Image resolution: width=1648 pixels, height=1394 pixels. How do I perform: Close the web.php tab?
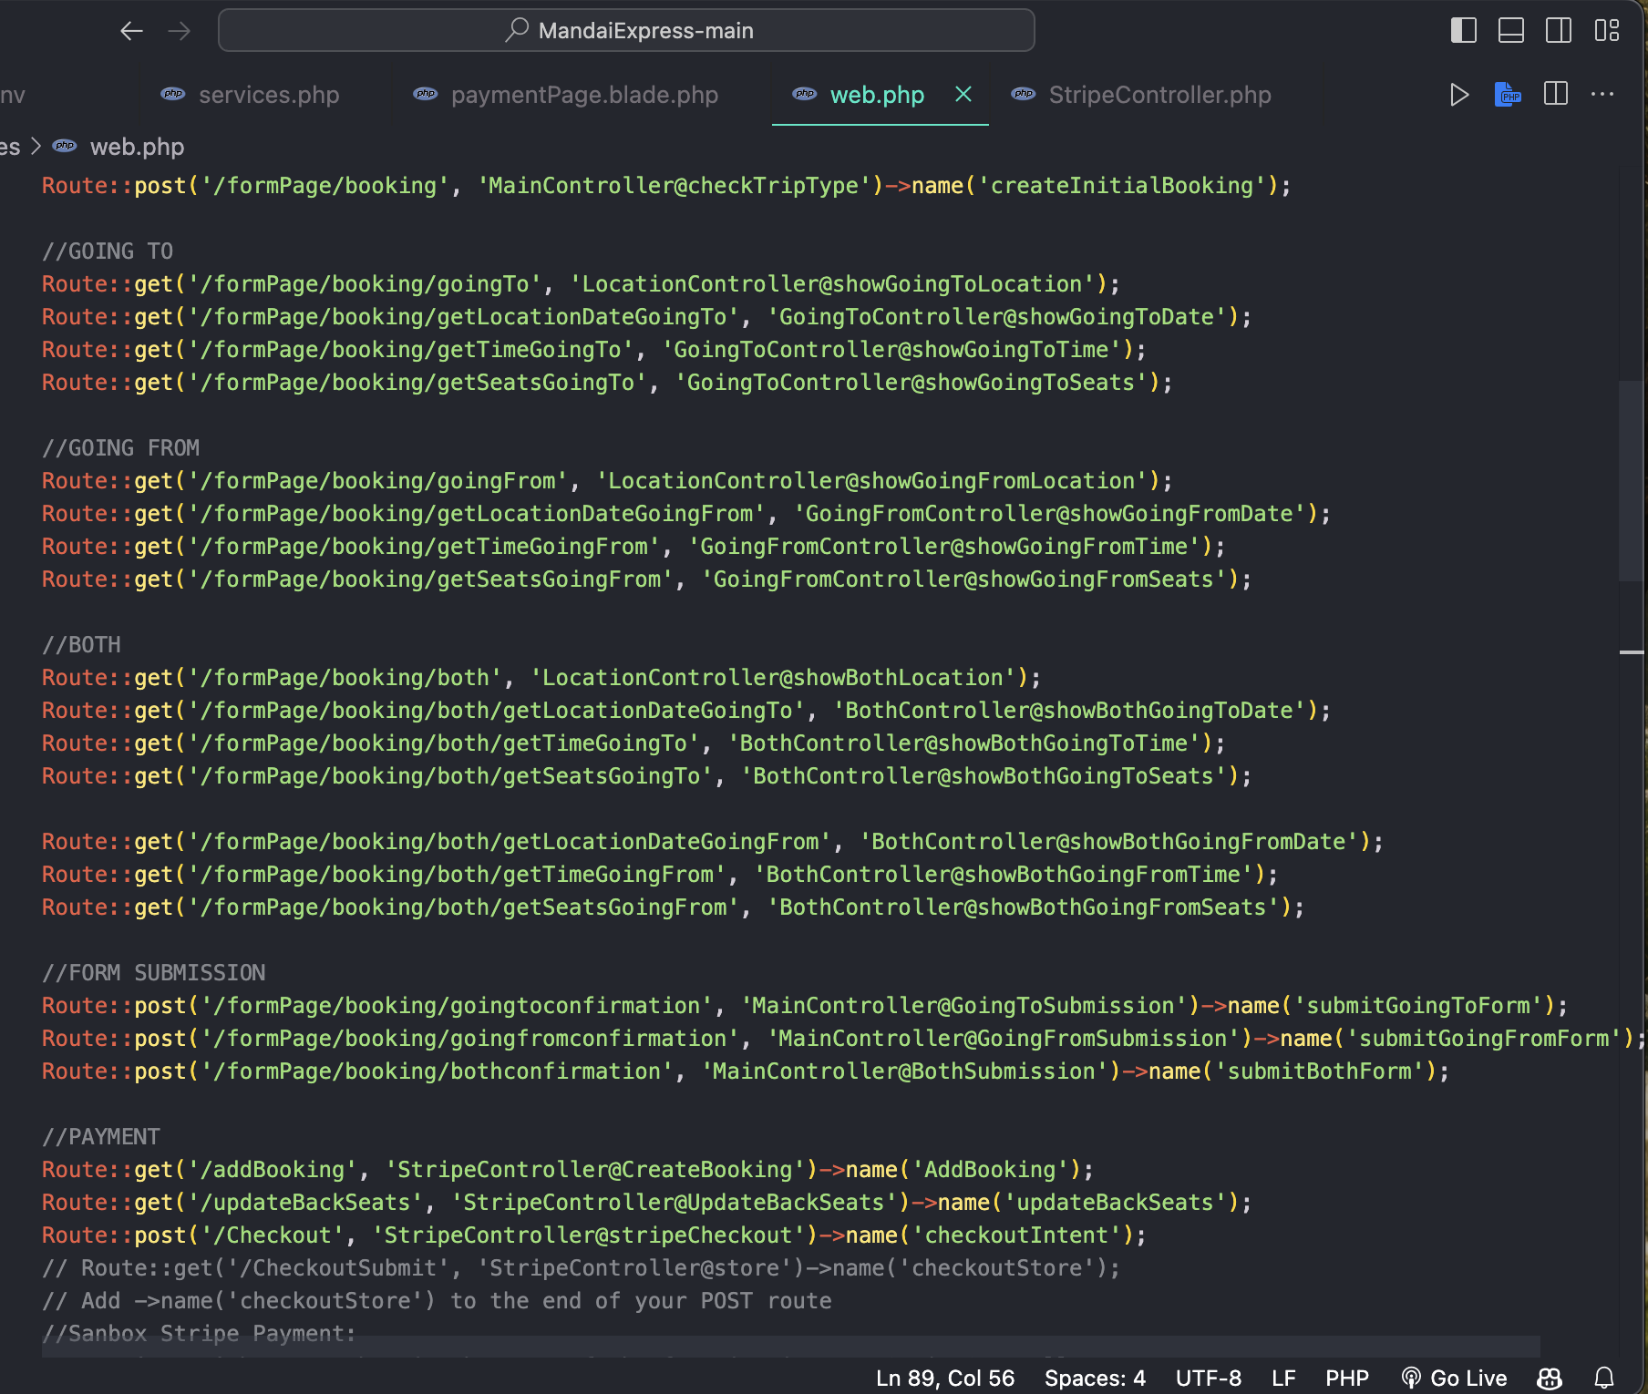coord(963,94)
